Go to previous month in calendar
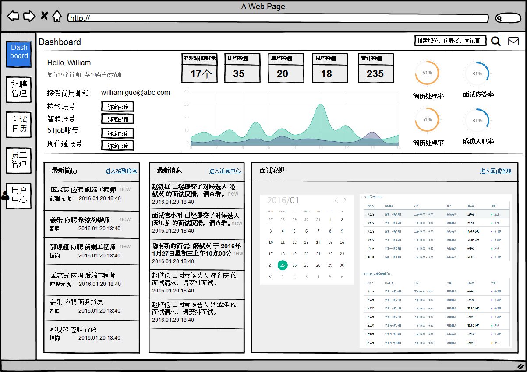 336,200
